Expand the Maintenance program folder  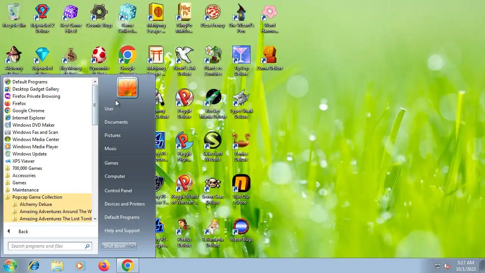pyautogui.click(x=48, y=190)
